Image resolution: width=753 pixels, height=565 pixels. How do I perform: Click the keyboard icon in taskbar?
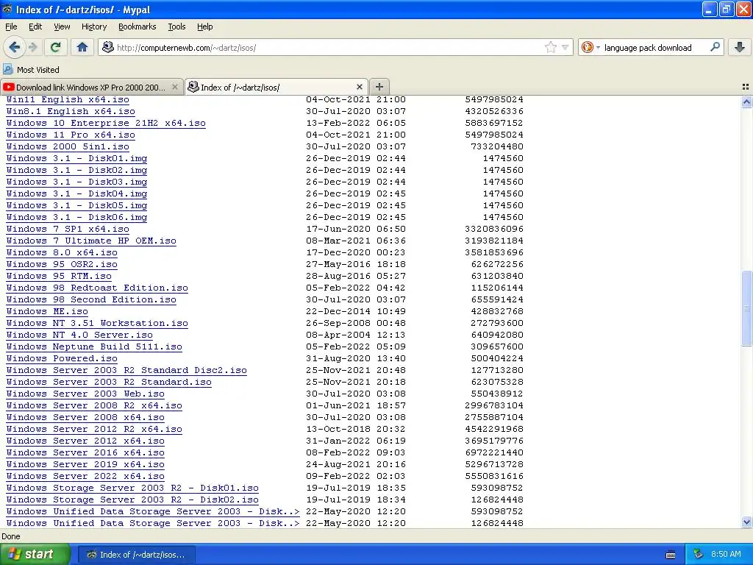coord(671,555)
